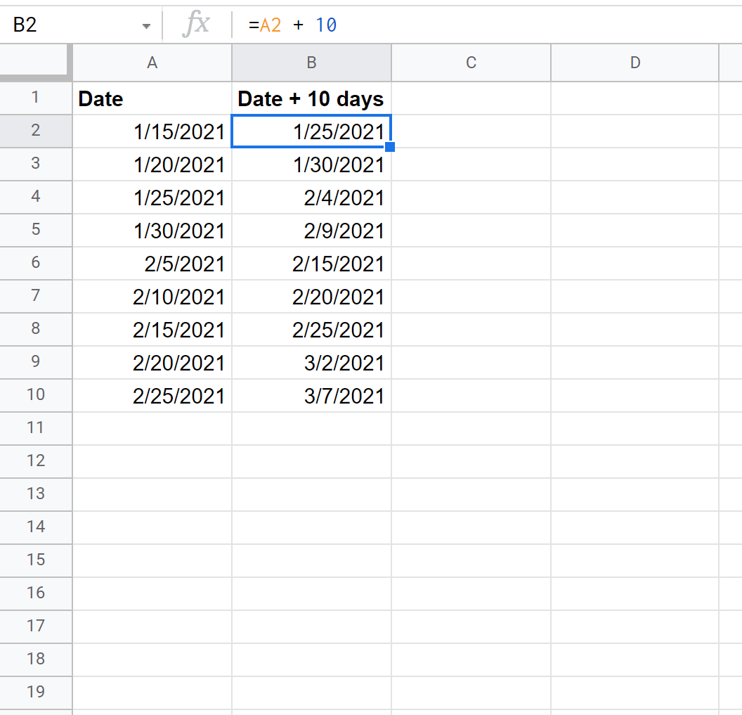The width and height of the screenshot is (742, 715).
Task: Click the select-all corner box
Action: 35,63
